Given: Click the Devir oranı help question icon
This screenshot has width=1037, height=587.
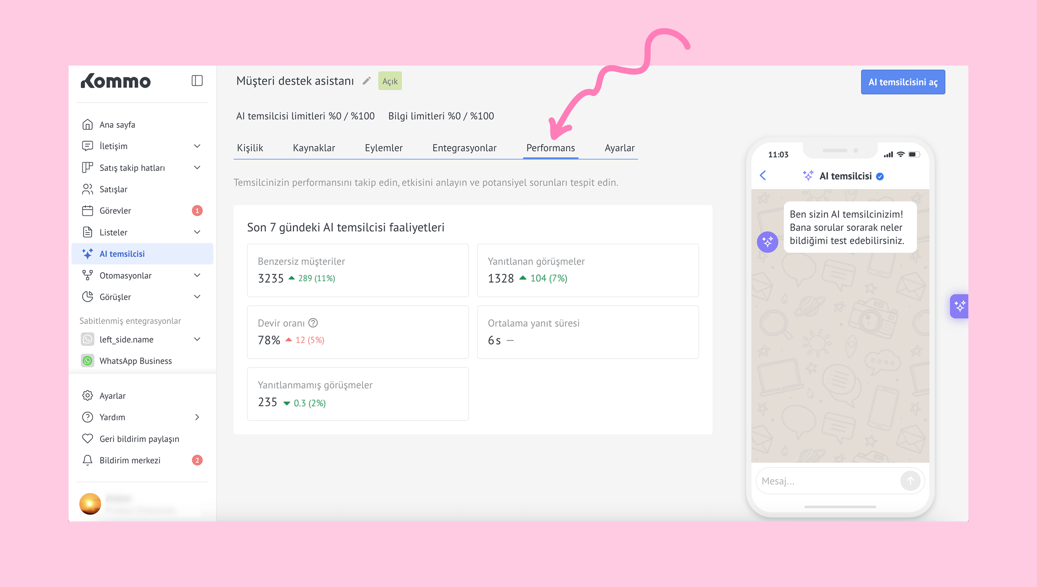Looking at the screenshot, I should click(x=313, y=323).
